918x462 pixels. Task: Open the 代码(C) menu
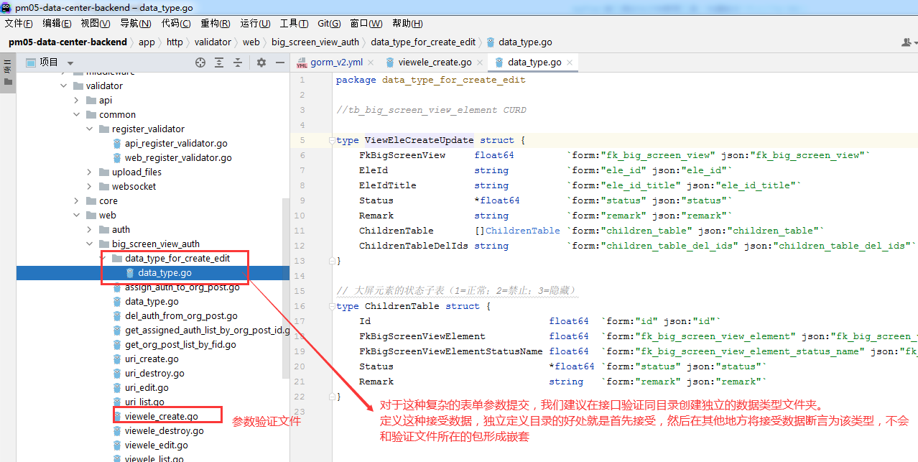(x=176, y=24)
